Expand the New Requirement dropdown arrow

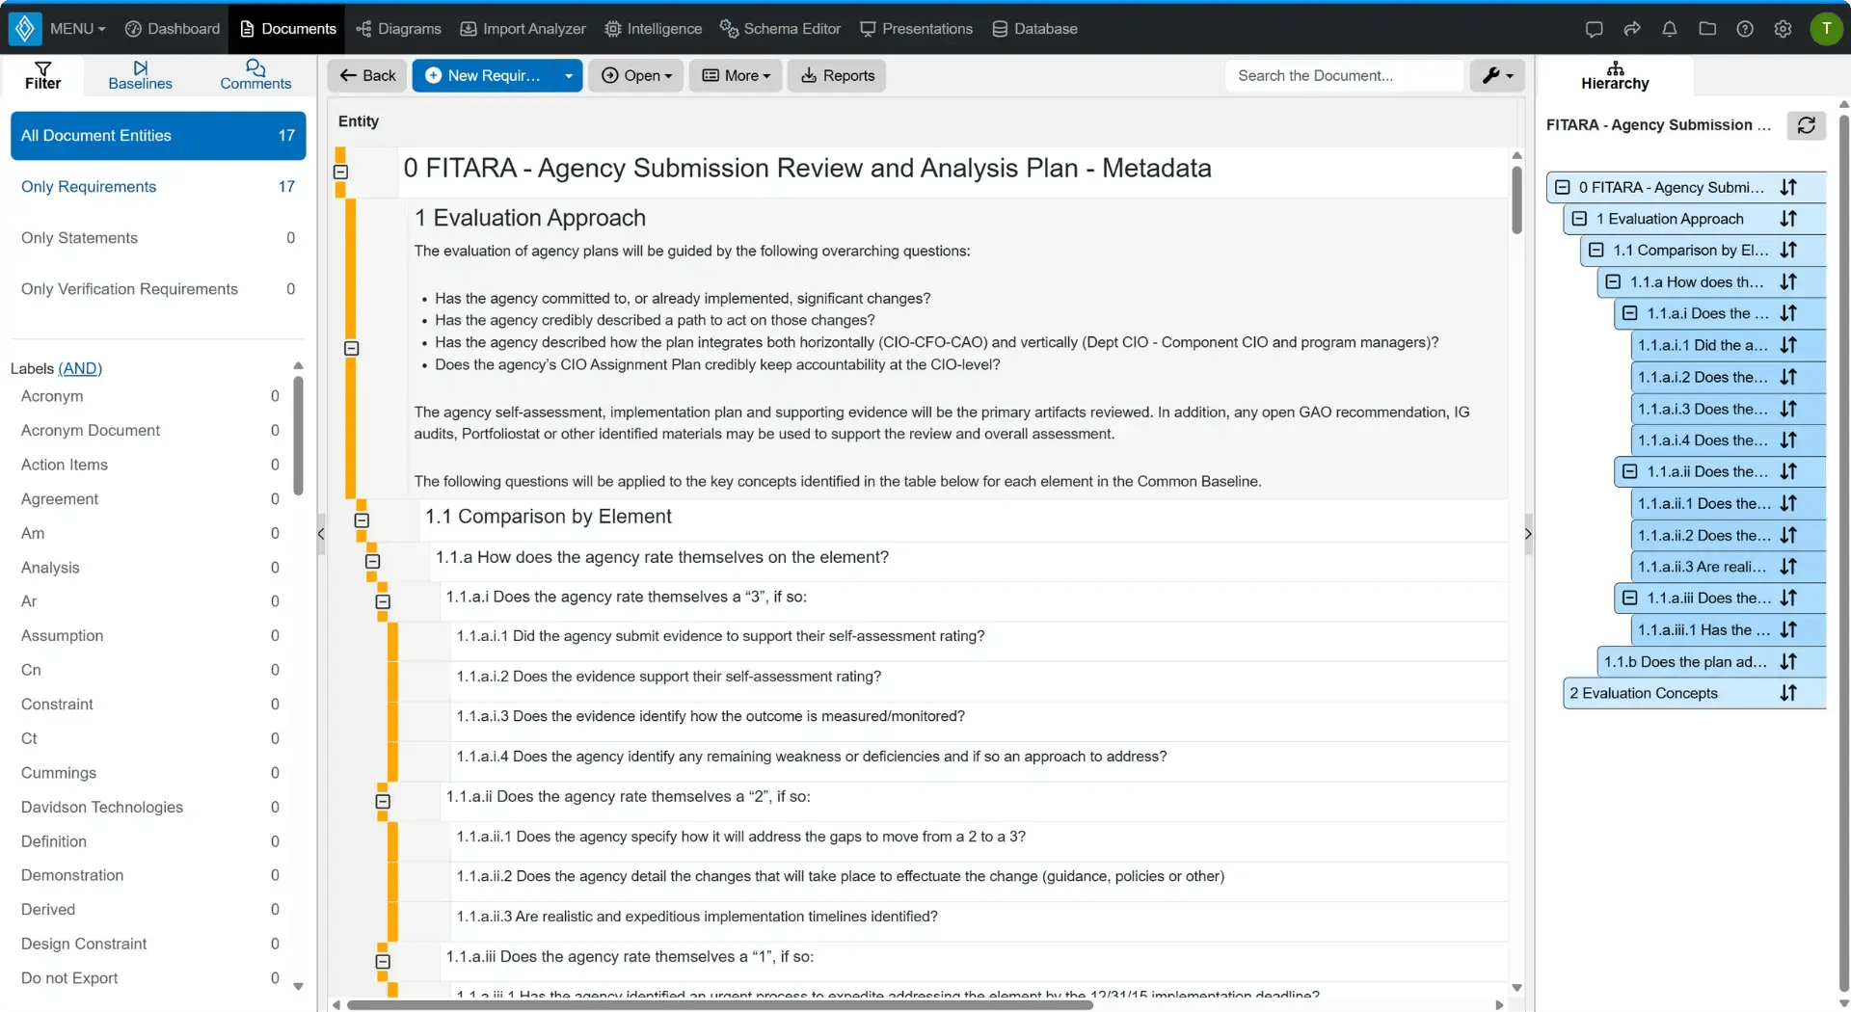coord(568,75)
